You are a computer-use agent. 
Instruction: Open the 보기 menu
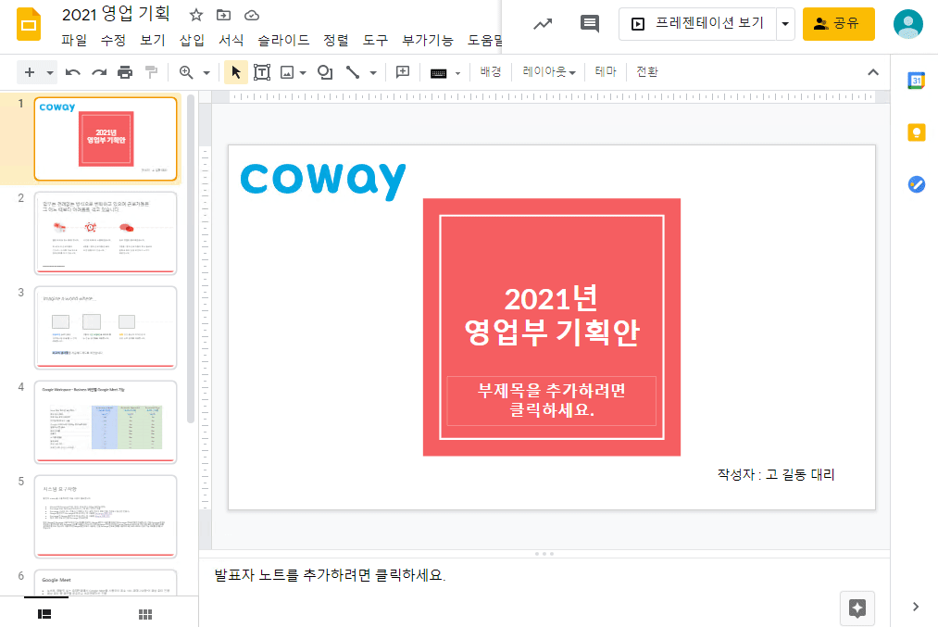coord(153,40)
